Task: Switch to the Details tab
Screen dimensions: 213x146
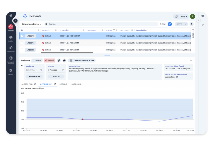Action: tap(63, 84)
